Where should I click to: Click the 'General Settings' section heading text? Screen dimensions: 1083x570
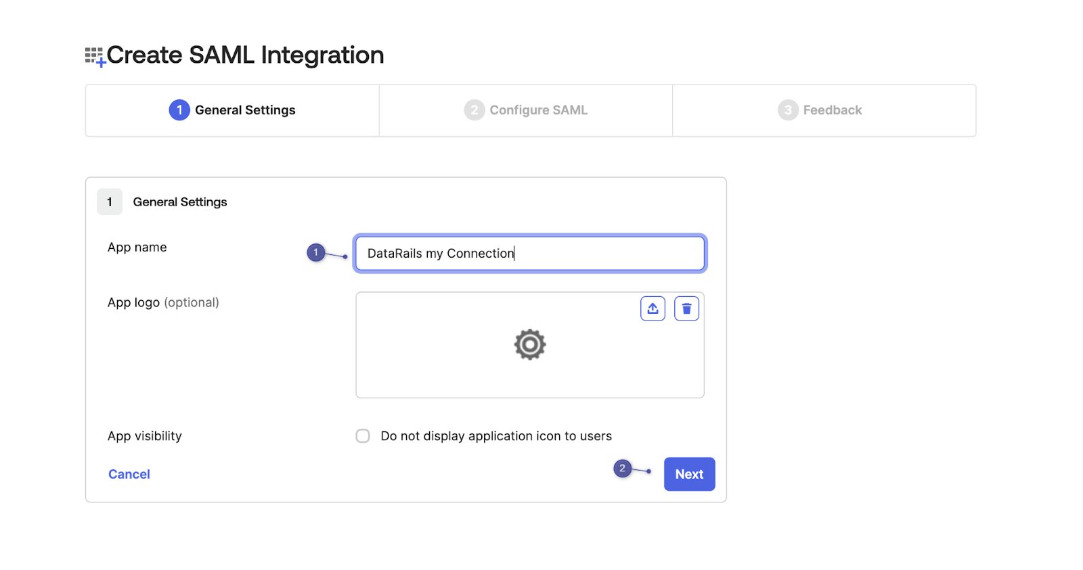(180, 202)
